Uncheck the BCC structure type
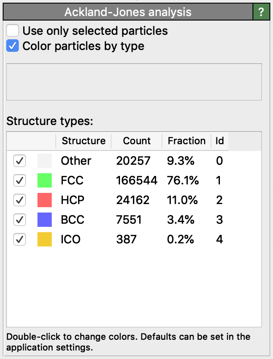This screenshot has width=273, height=359. [x=20, y=220]
